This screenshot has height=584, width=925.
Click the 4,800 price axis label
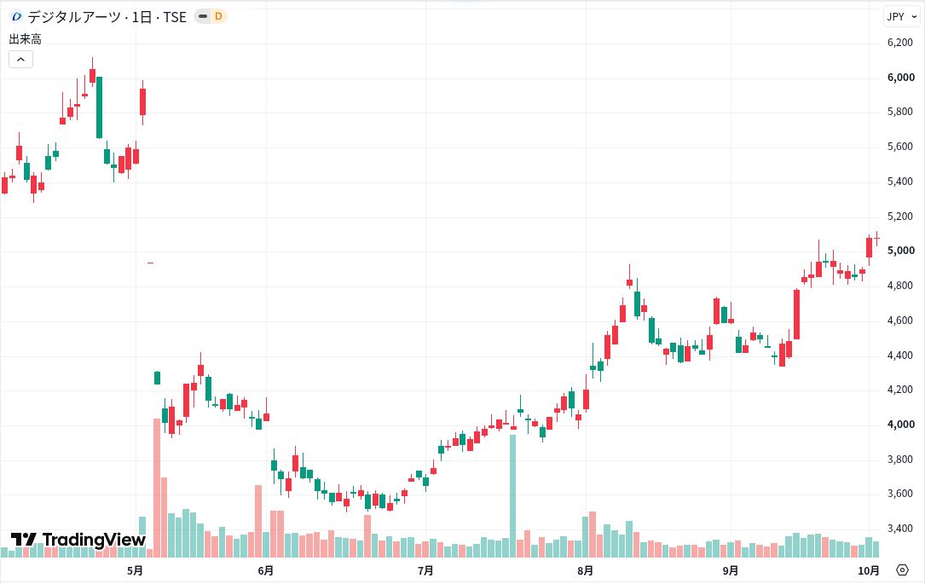pos(901,286)
